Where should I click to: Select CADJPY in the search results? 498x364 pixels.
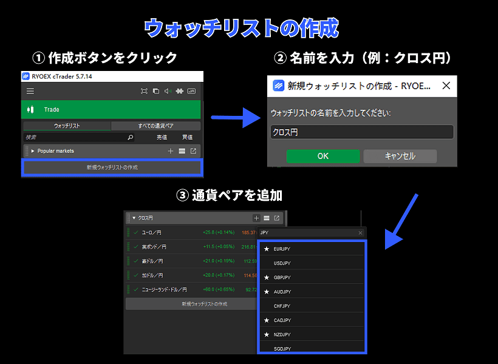click(x=312, y=320)
